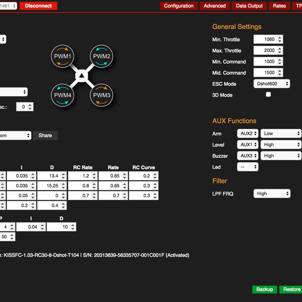302x302 pixels.
Task: Click the quadcopter center direction triangle
Action: pyautogui.click(x=82, y=76)
